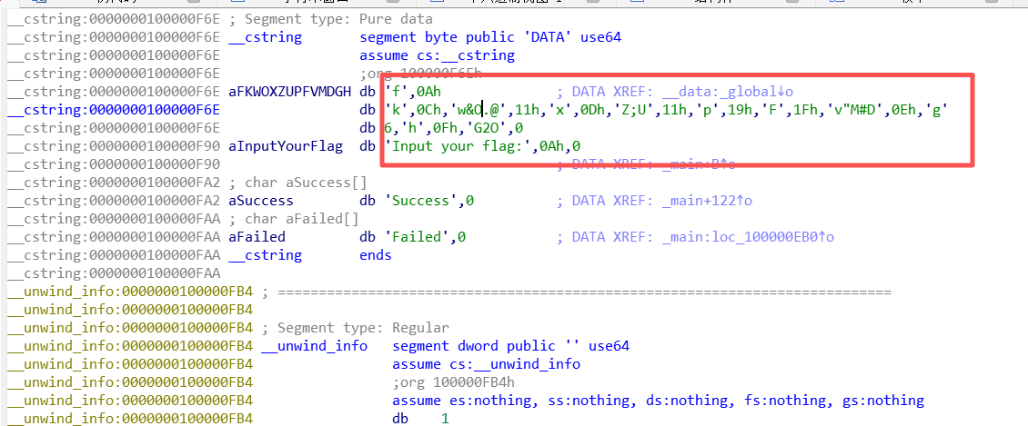Image resolution: width=1028 pixels, height=426 pixels.
Task: Click blue __unwind_info segment name label
Action: (x=315, y=345)
